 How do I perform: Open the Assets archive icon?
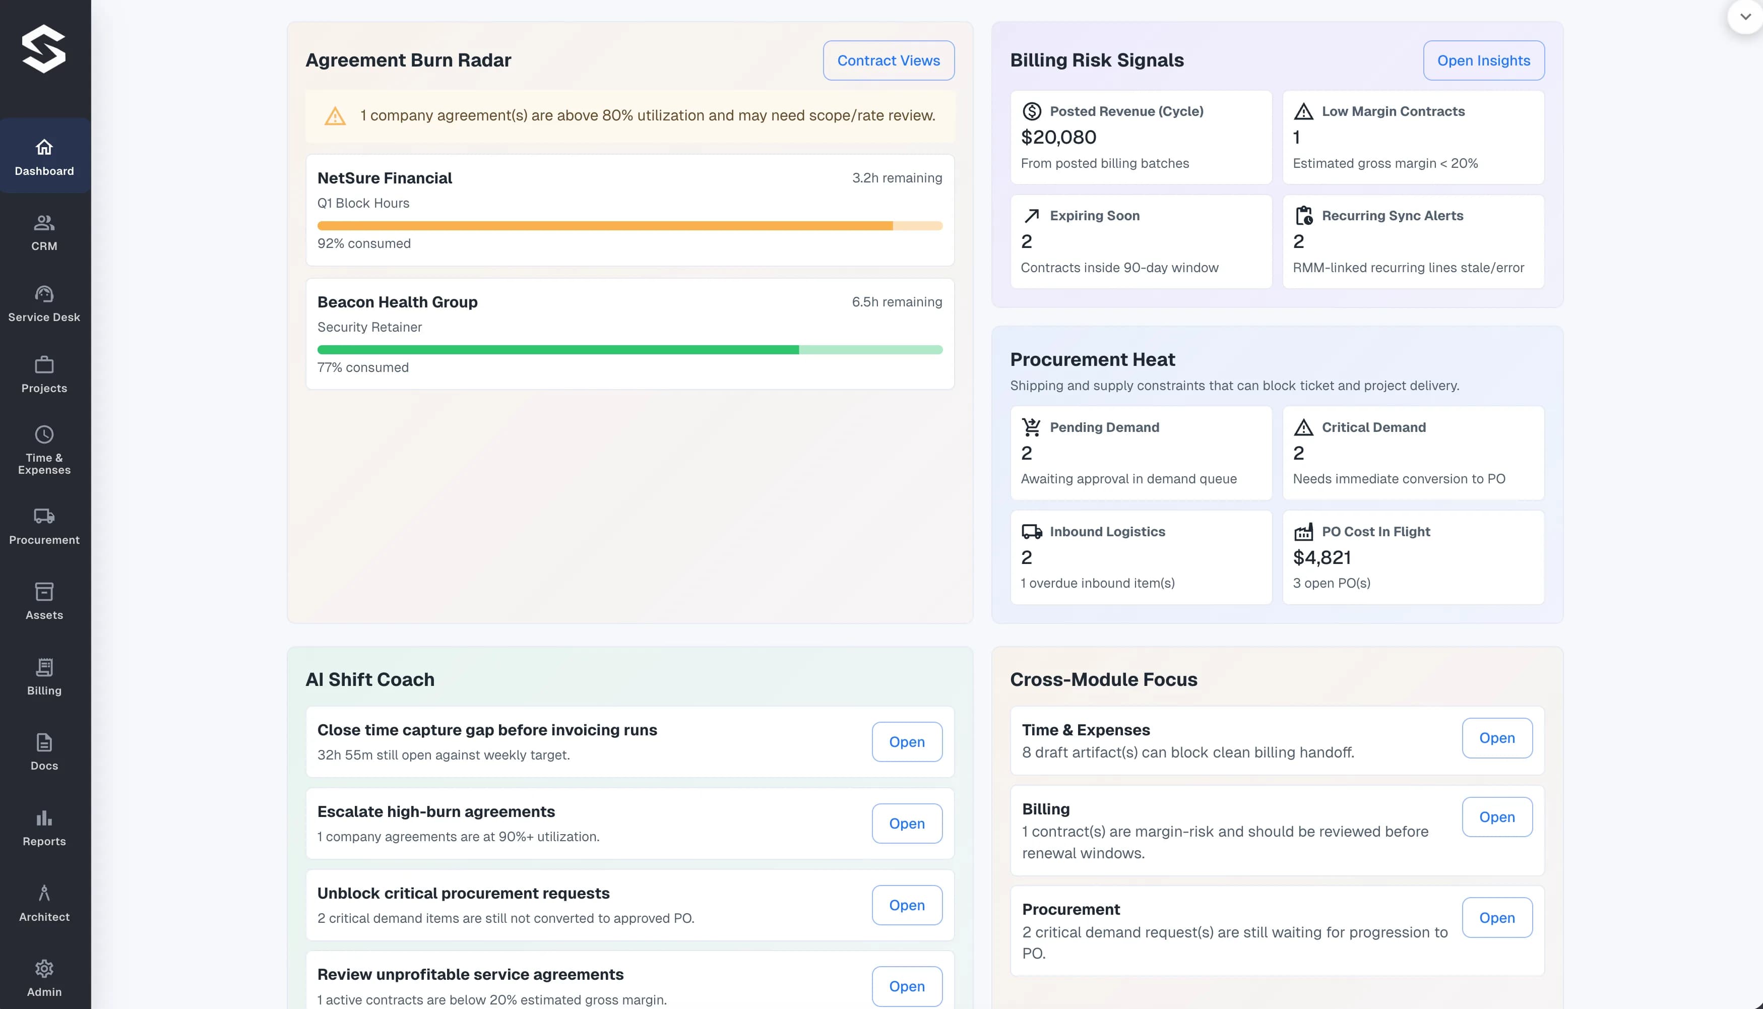[x=44, y=592]
